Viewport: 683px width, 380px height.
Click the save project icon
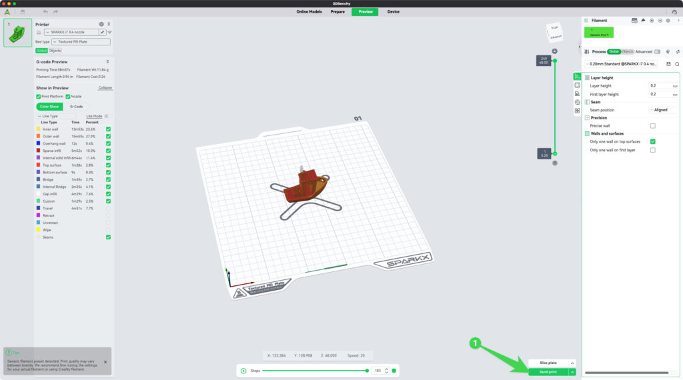click(23, 11)
